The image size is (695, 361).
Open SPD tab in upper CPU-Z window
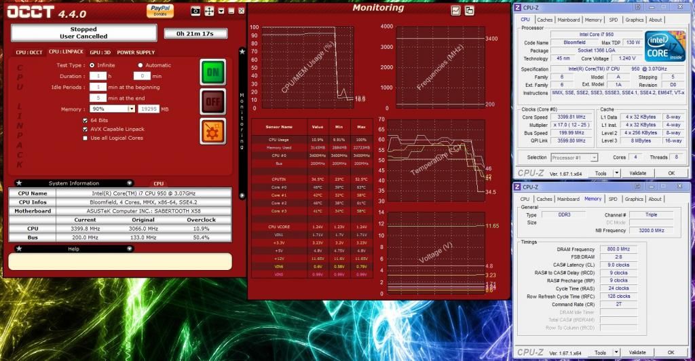point(614,20)
